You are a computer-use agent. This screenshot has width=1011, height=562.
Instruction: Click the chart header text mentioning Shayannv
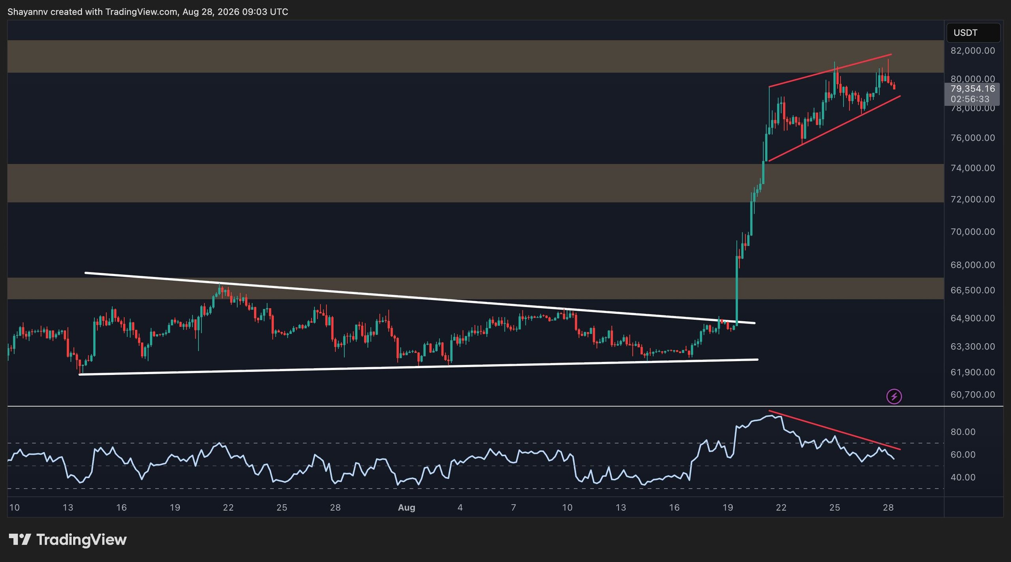tap(148, 12)
